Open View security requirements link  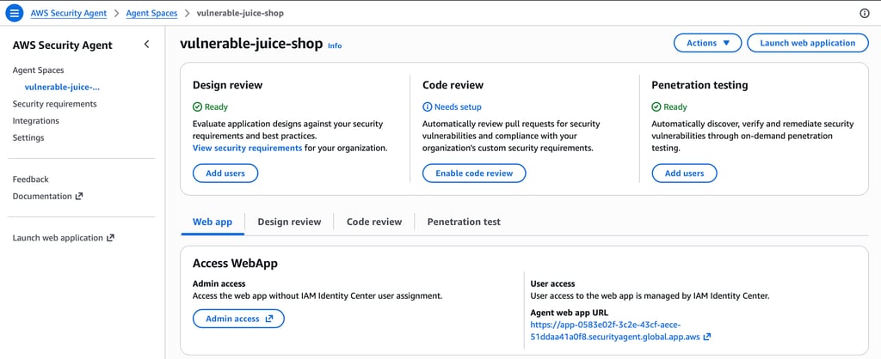[x=247, y=148]
